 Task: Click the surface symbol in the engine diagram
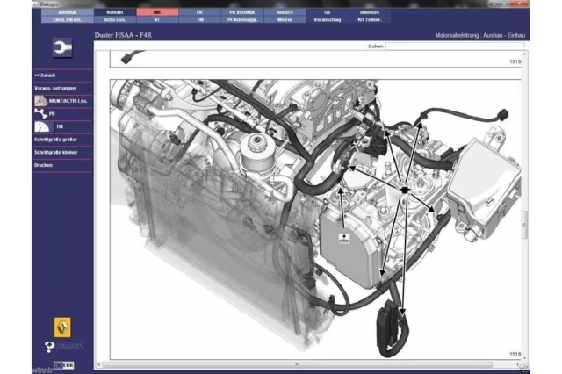tap(344, 239)
